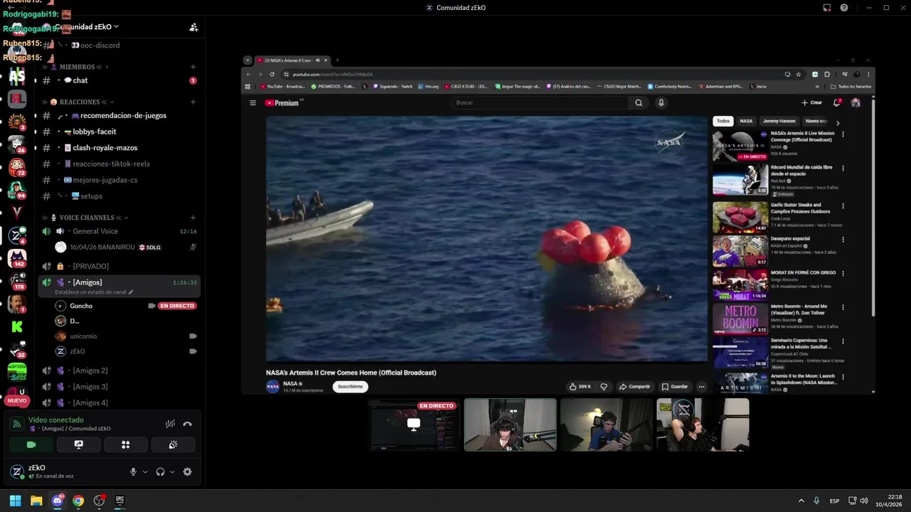This screenshot has width=911, height=512.
Task: Expand the MIEMBROS category
Action: tap(77, 67)
